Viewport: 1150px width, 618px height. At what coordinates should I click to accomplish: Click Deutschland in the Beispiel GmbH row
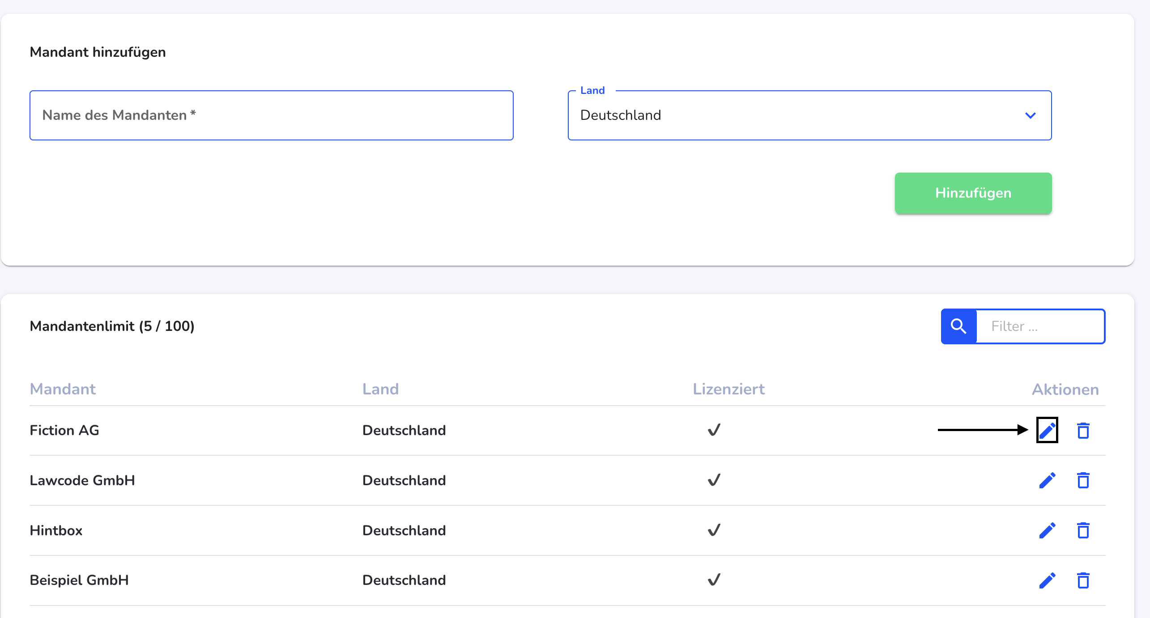tap(404, 580)
